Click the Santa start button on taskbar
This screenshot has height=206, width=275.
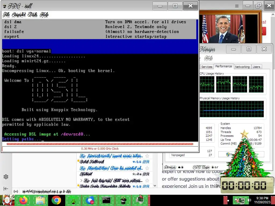7,200
